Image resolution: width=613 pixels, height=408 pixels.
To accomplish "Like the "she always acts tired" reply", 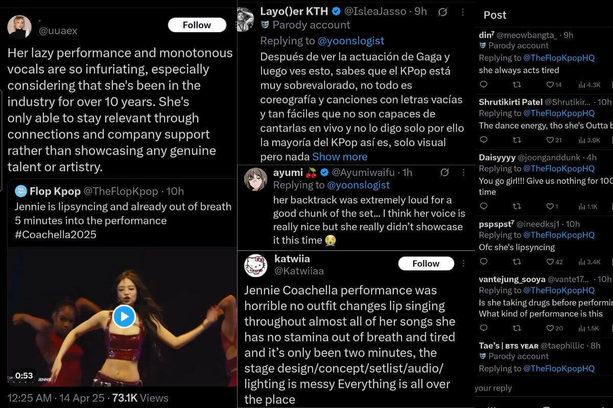I will pos(550,84).
